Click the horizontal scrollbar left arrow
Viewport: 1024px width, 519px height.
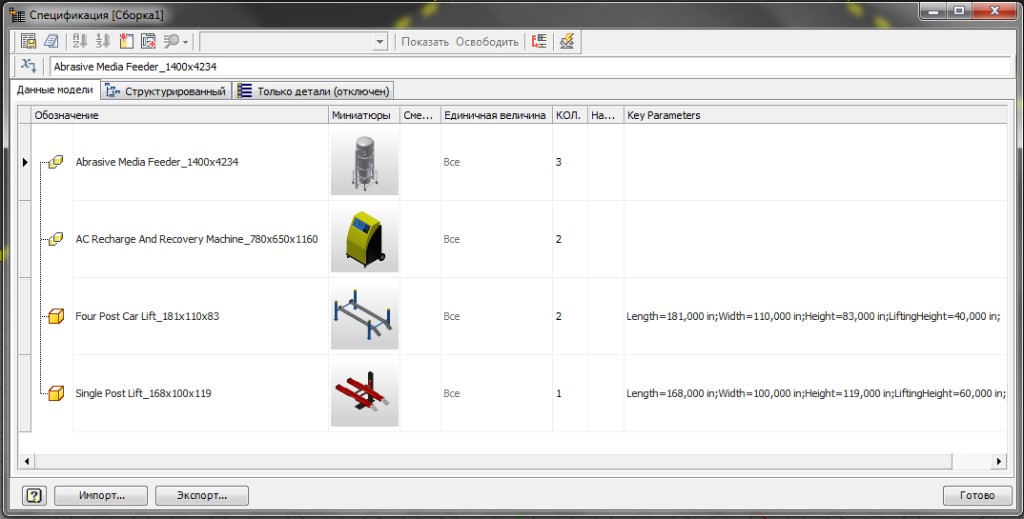27,461
